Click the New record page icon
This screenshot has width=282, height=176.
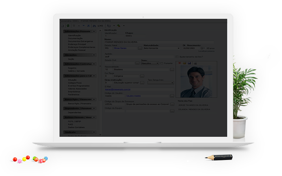pos(62,26)
